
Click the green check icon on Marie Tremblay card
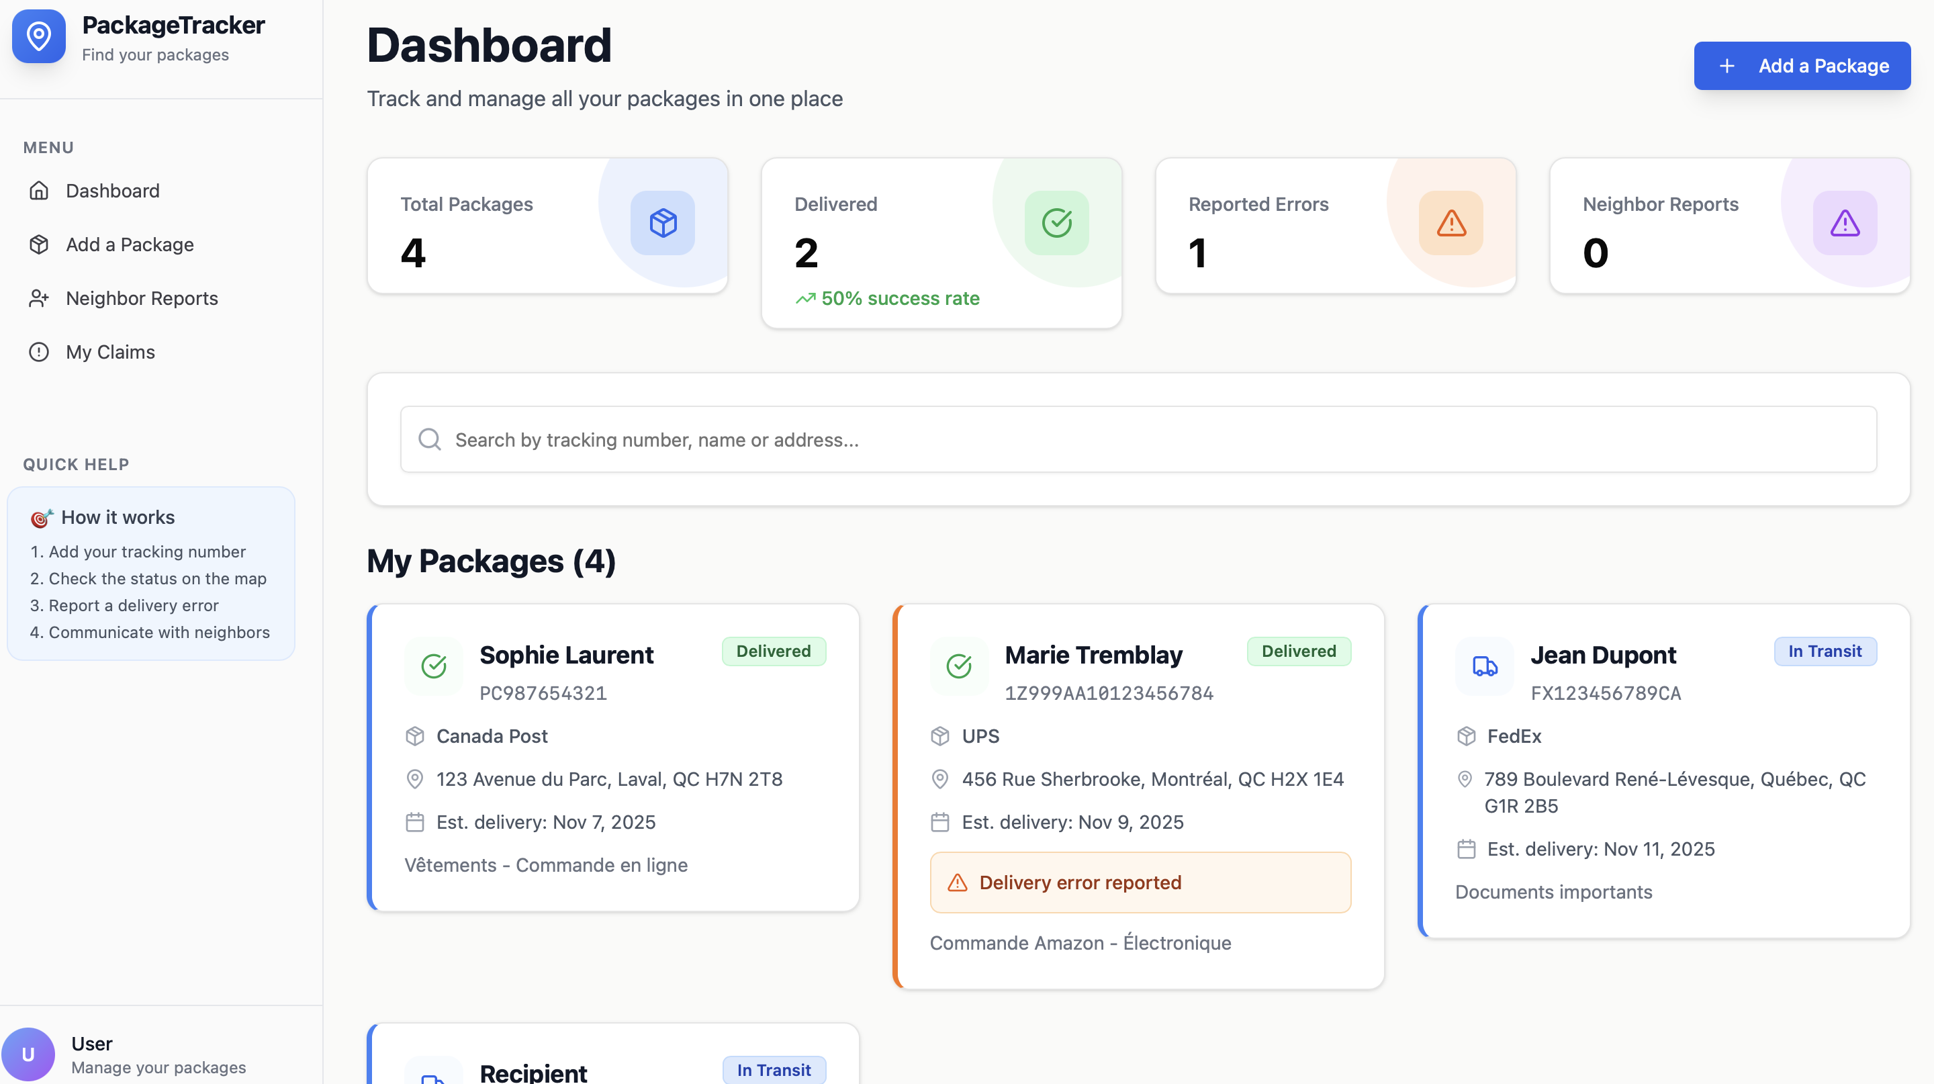[959, 666]
